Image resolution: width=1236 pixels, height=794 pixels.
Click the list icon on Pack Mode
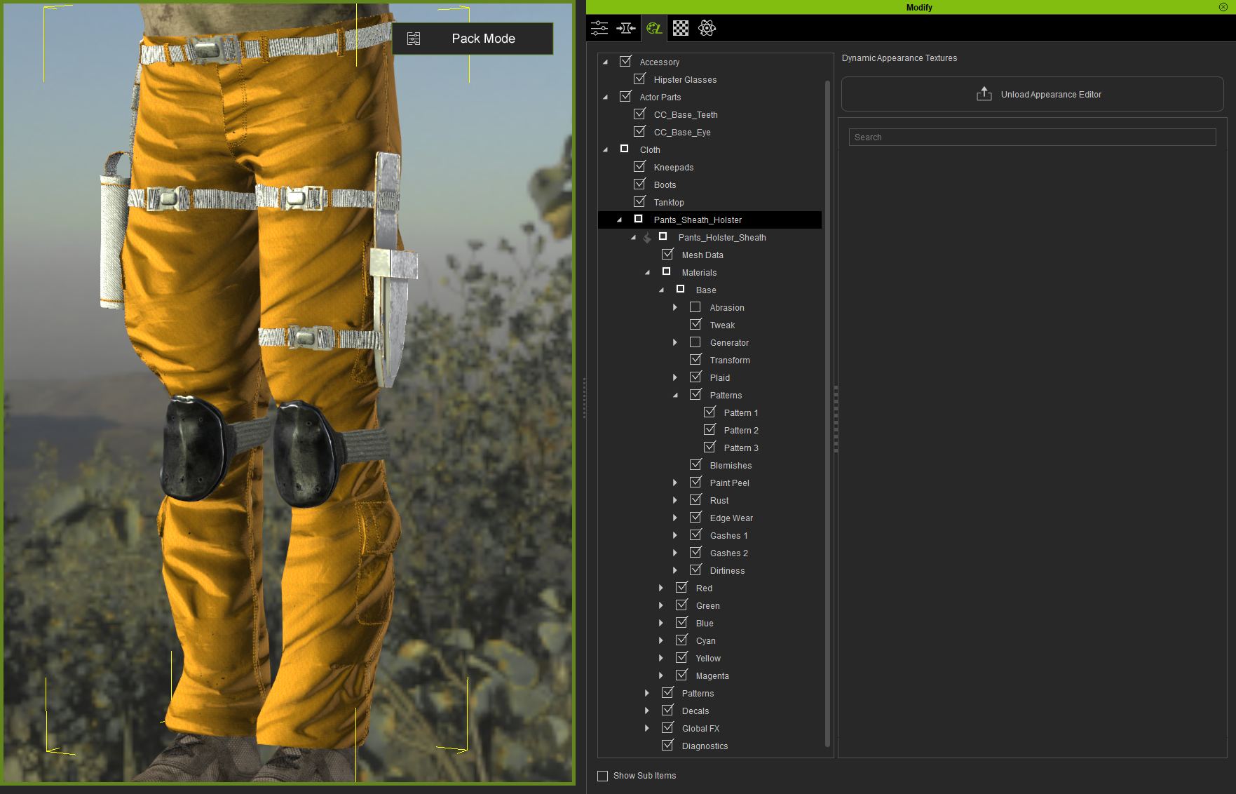[x=414, y=39]
